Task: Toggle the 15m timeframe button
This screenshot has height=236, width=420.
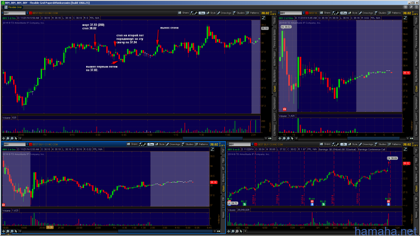Action: pos(343,13)
